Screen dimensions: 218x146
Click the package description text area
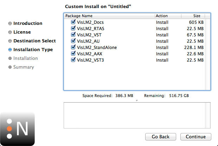click(137, 115)
